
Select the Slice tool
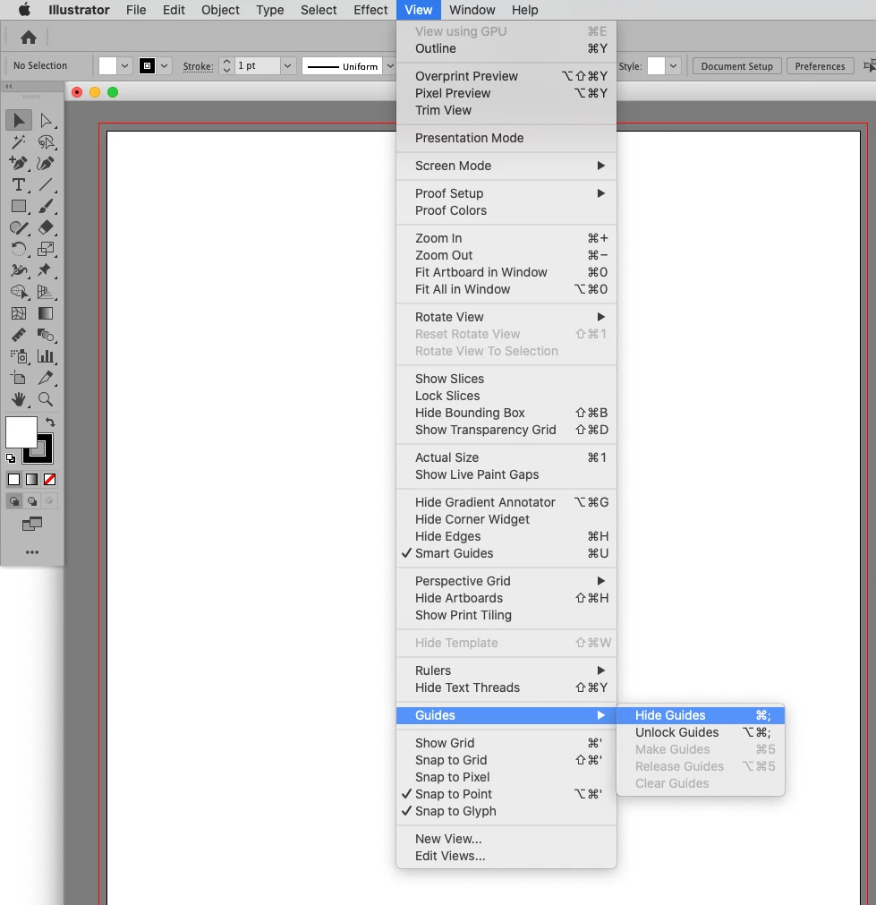pos(46,378)
